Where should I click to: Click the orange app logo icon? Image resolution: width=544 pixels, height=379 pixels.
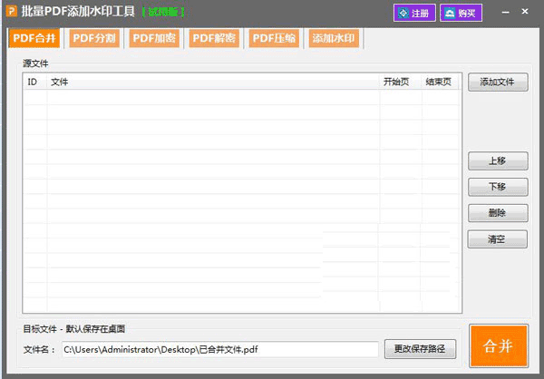pos(12,11)
